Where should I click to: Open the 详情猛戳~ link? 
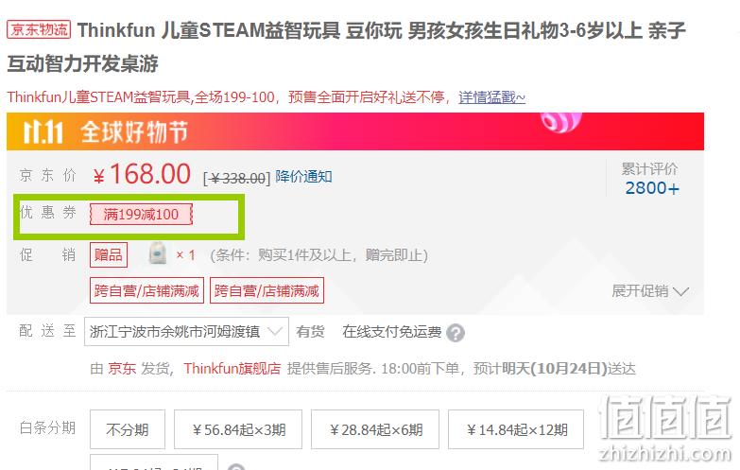coord(491,97)
